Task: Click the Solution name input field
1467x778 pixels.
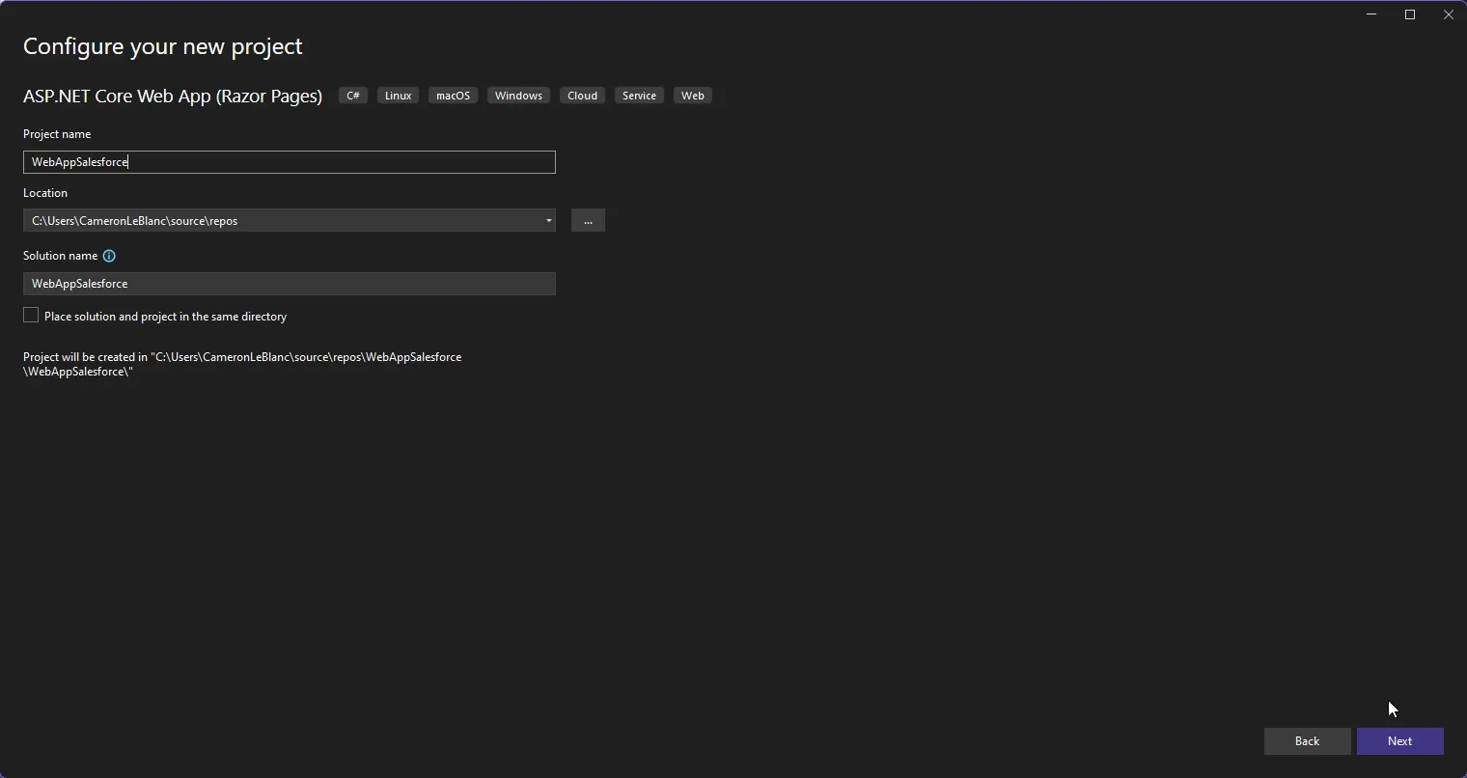Action: coord(290,284)
